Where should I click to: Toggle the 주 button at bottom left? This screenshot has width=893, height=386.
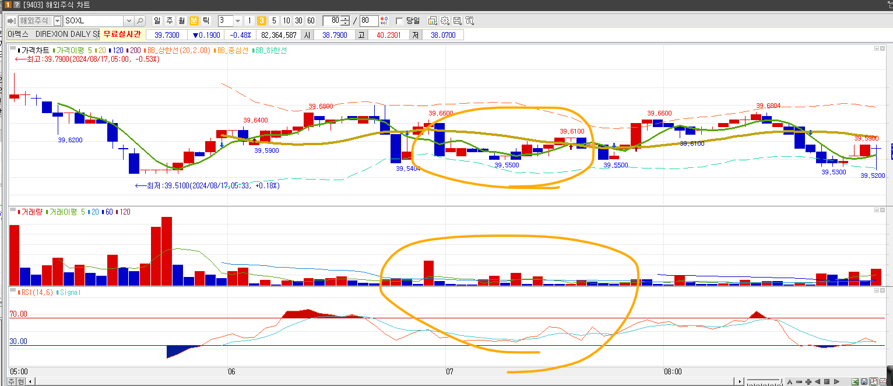point(12,381)
